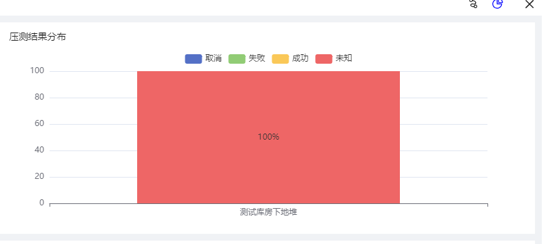Click the 80 value on the y-axis
This screenshot has height=244, width=554.
[39, 98]
